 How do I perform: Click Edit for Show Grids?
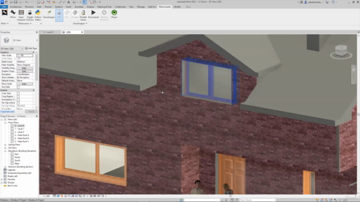point(24,84)
